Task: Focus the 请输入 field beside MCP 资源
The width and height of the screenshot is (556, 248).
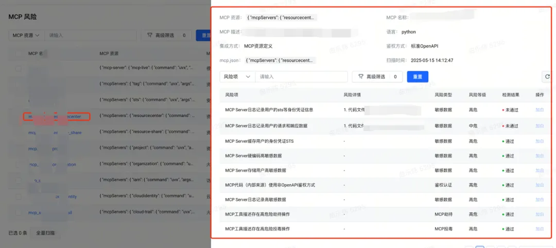Action: tap(91, 36)
